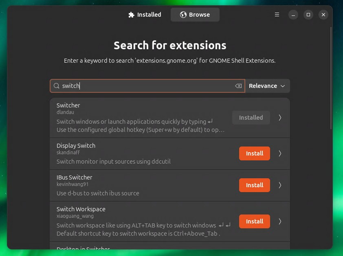Screen dimensions: 343x256
Task: Click the search field containing 'switch'
Action: coord(147,86)
